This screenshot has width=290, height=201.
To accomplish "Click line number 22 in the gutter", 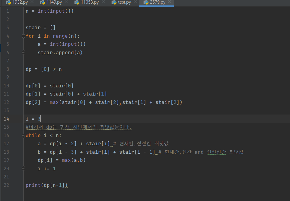I will (6, 185).
